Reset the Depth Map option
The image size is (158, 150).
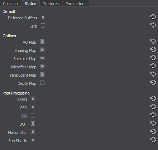point(153,82)
